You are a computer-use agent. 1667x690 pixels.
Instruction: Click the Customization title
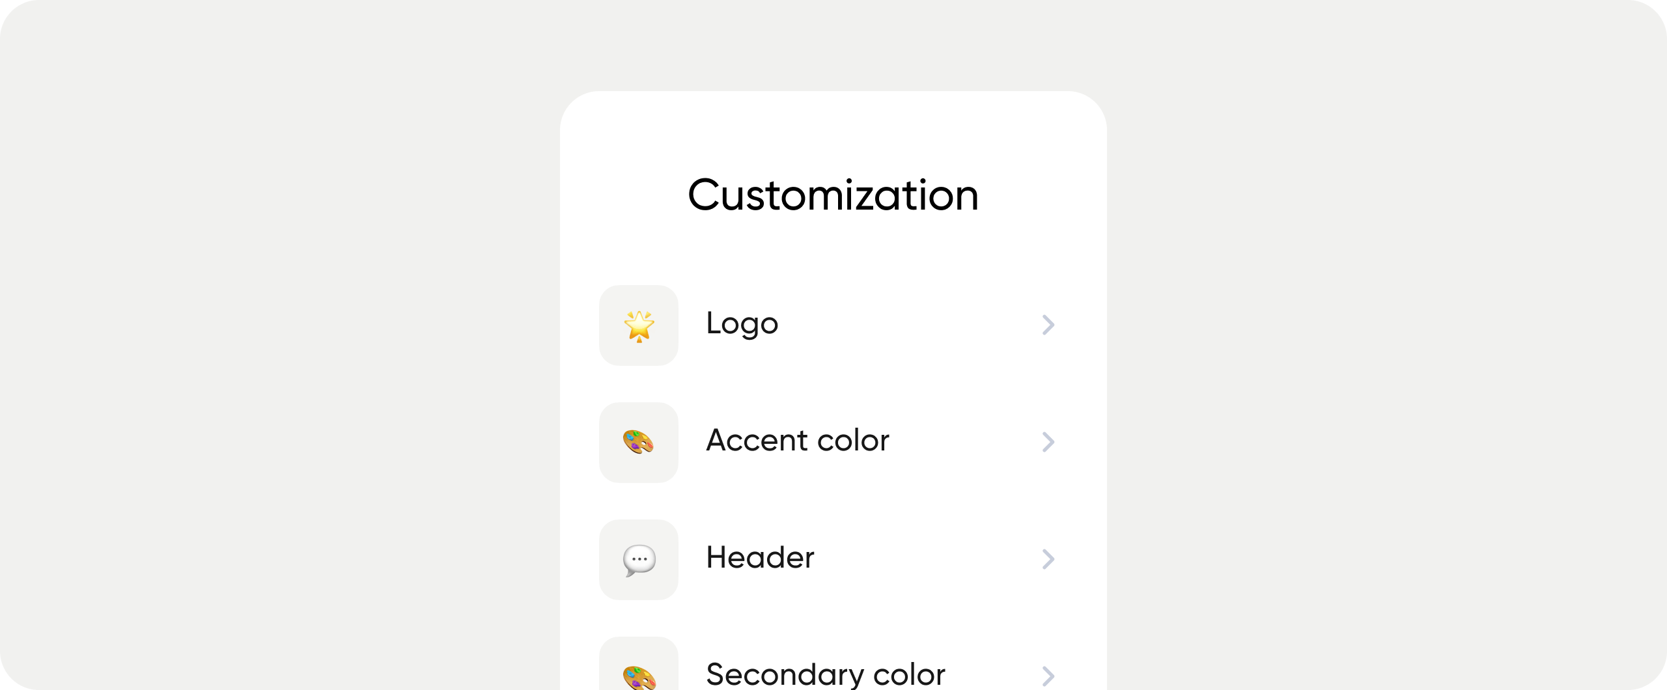833,194
